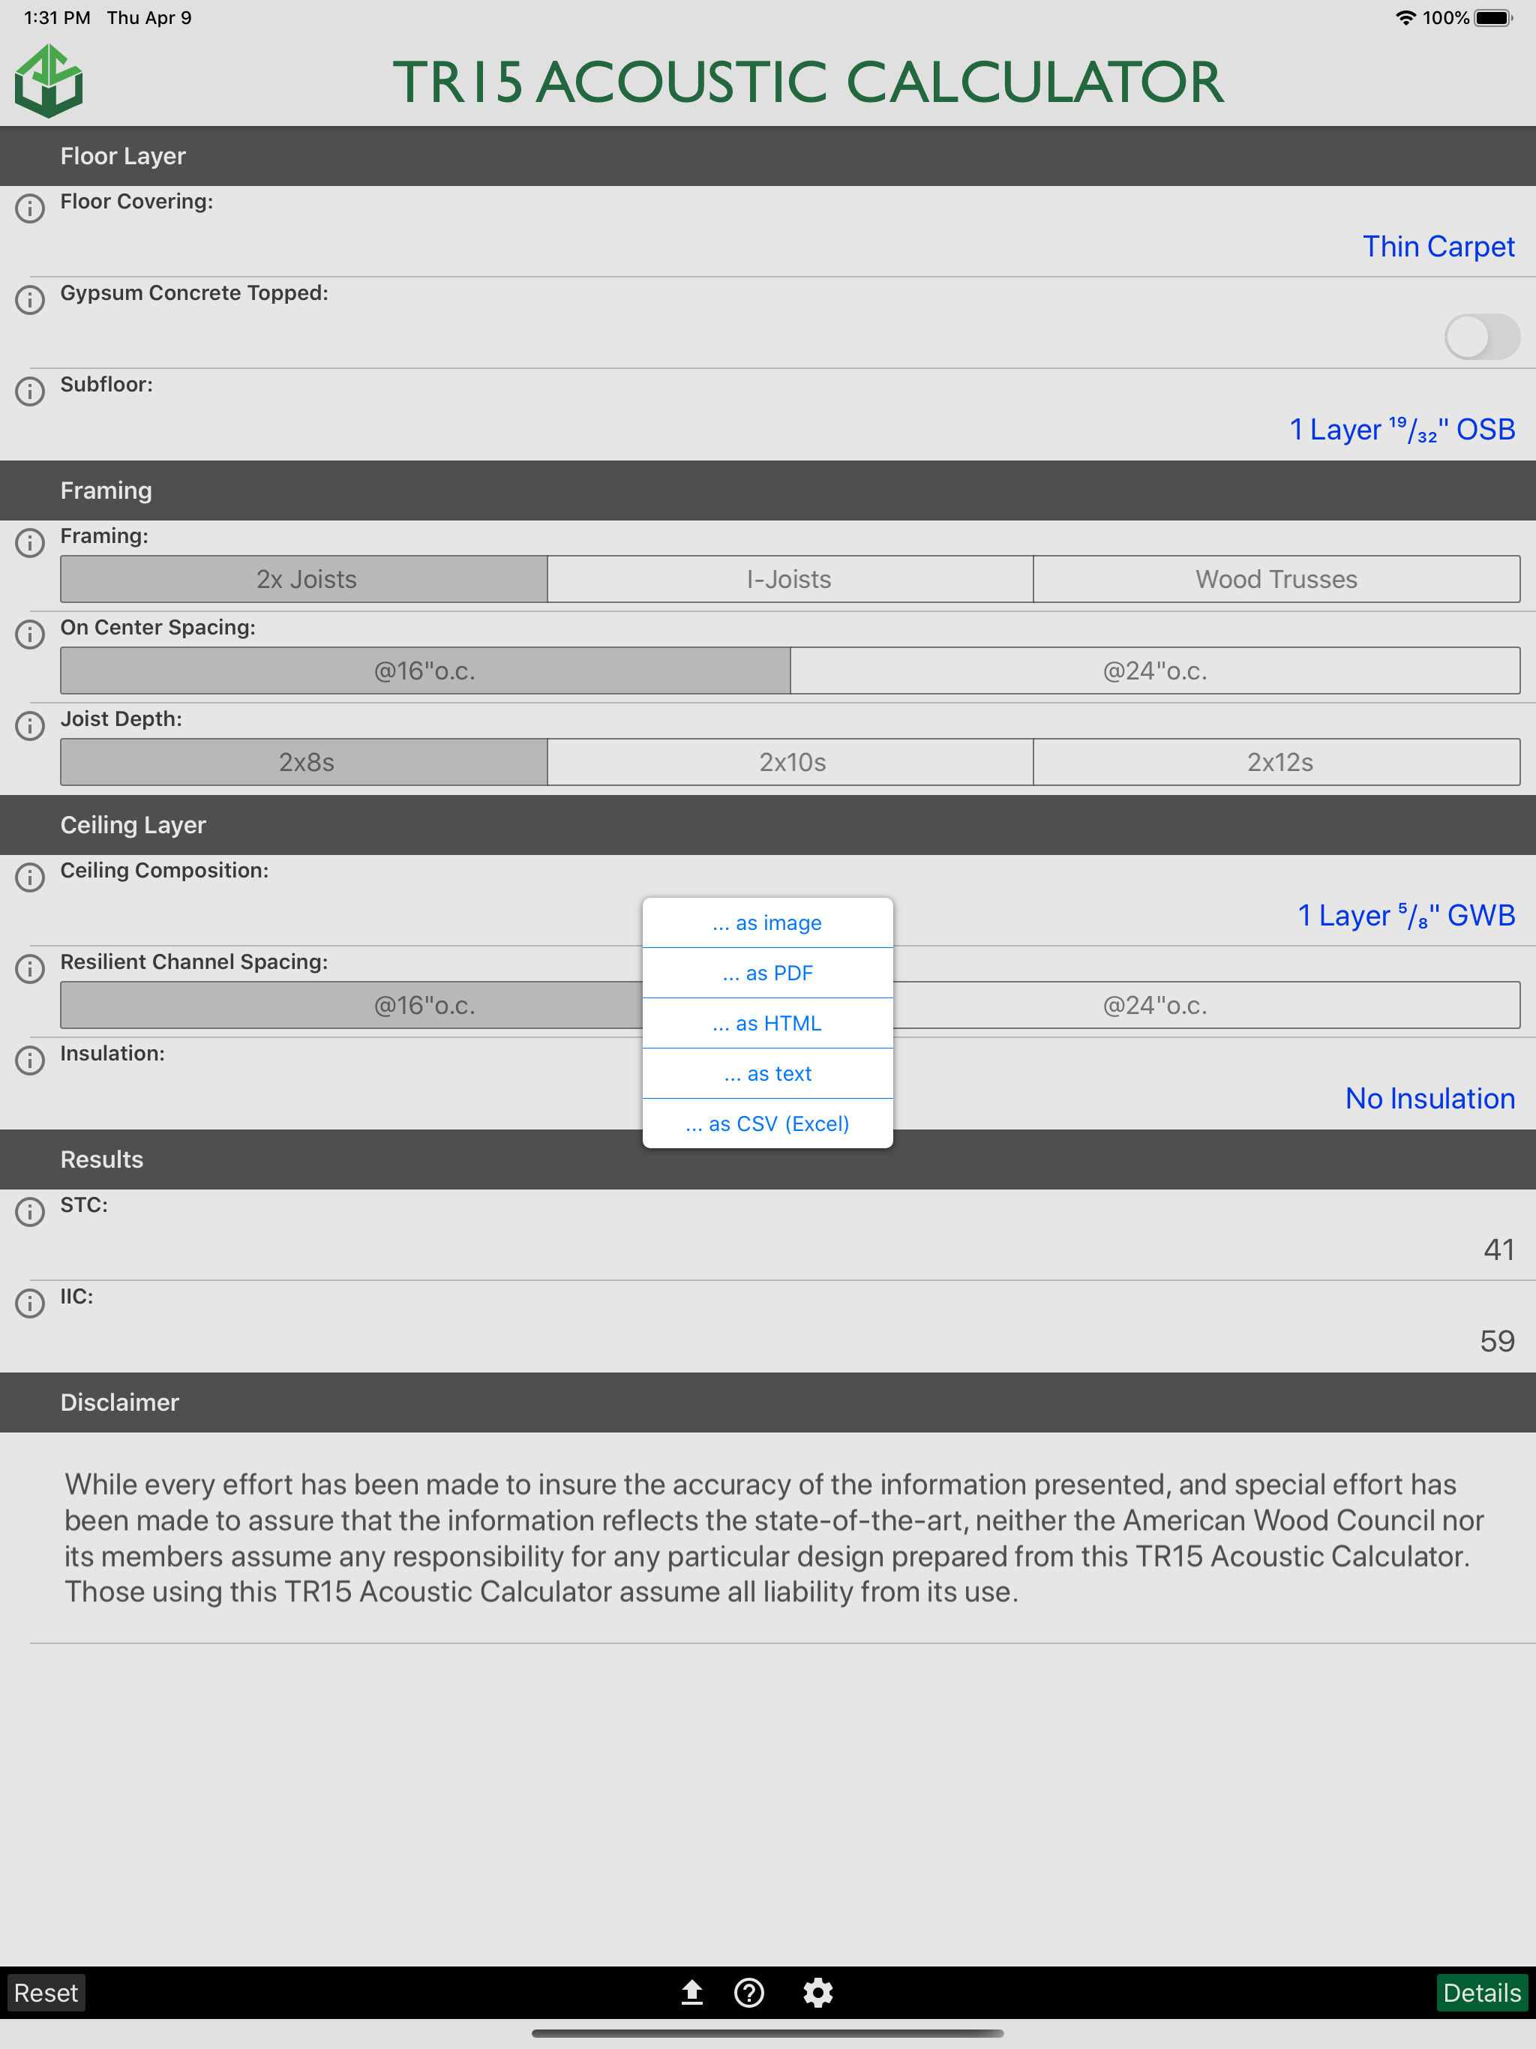Show info about IIC result

[x=30, y=1303]
